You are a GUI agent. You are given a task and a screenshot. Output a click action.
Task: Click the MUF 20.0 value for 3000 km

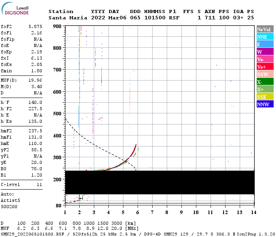point(117,229)
